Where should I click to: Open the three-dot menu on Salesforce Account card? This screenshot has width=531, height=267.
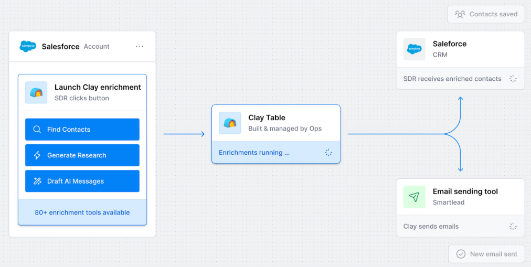tap(140, 46)
